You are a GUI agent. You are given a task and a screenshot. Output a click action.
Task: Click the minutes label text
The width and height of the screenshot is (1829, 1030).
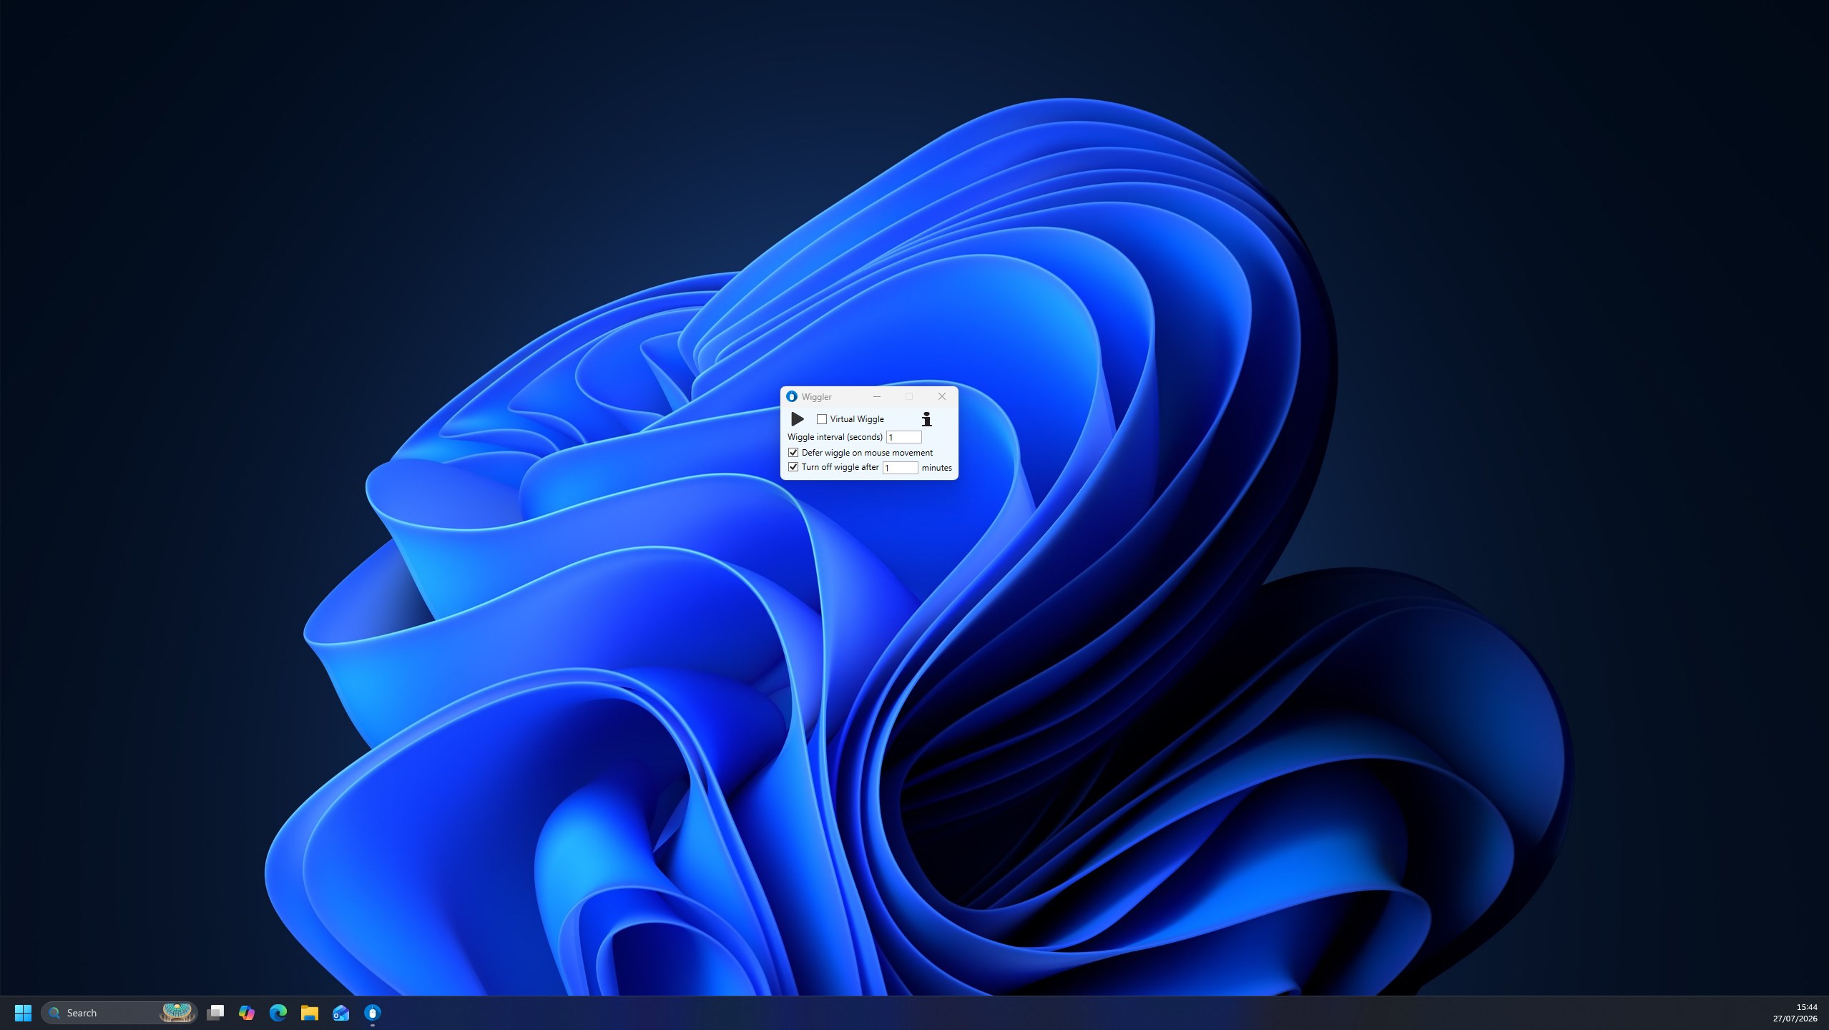936,468
